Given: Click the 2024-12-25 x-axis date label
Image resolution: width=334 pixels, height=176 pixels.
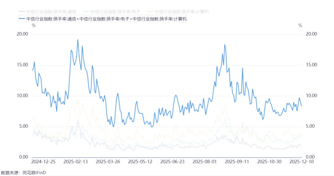Looking at the screenshot, I should (43, 162).
